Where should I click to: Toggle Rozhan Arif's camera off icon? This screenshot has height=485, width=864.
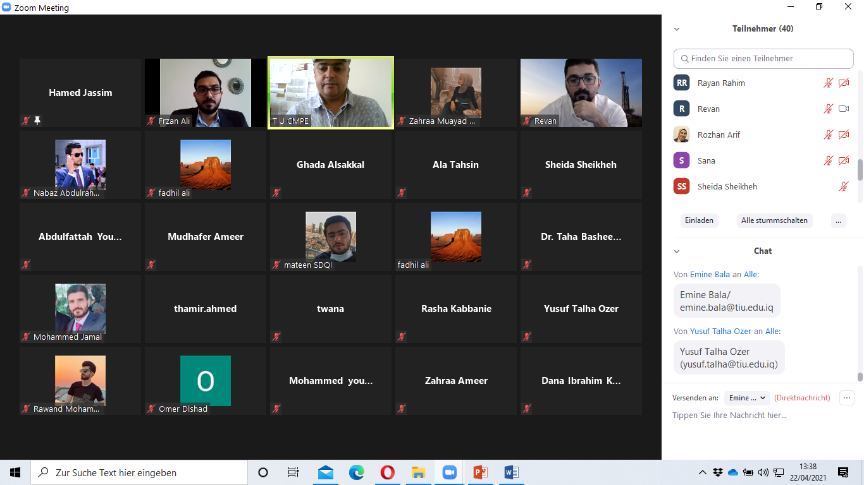[844, 135]
